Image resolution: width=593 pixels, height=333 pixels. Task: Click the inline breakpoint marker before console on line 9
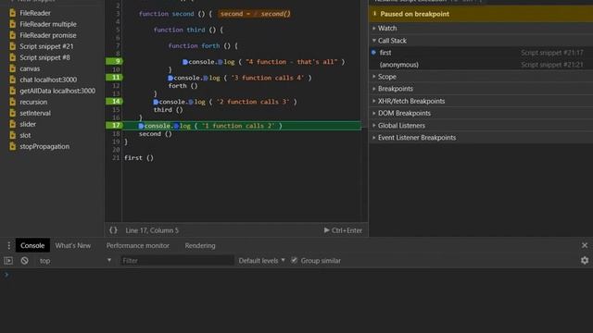click(185, 62)
